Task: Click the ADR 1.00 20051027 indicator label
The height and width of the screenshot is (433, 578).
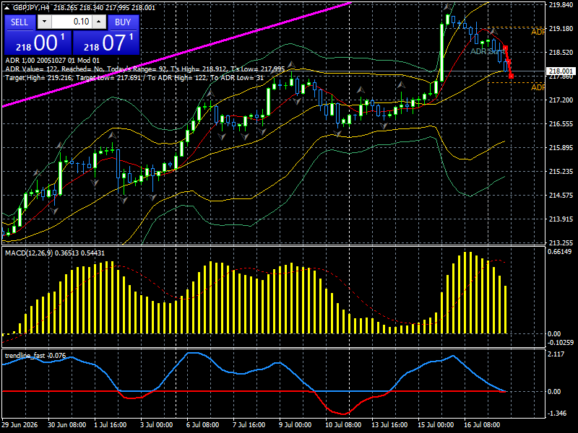Action: pos(52,61)
